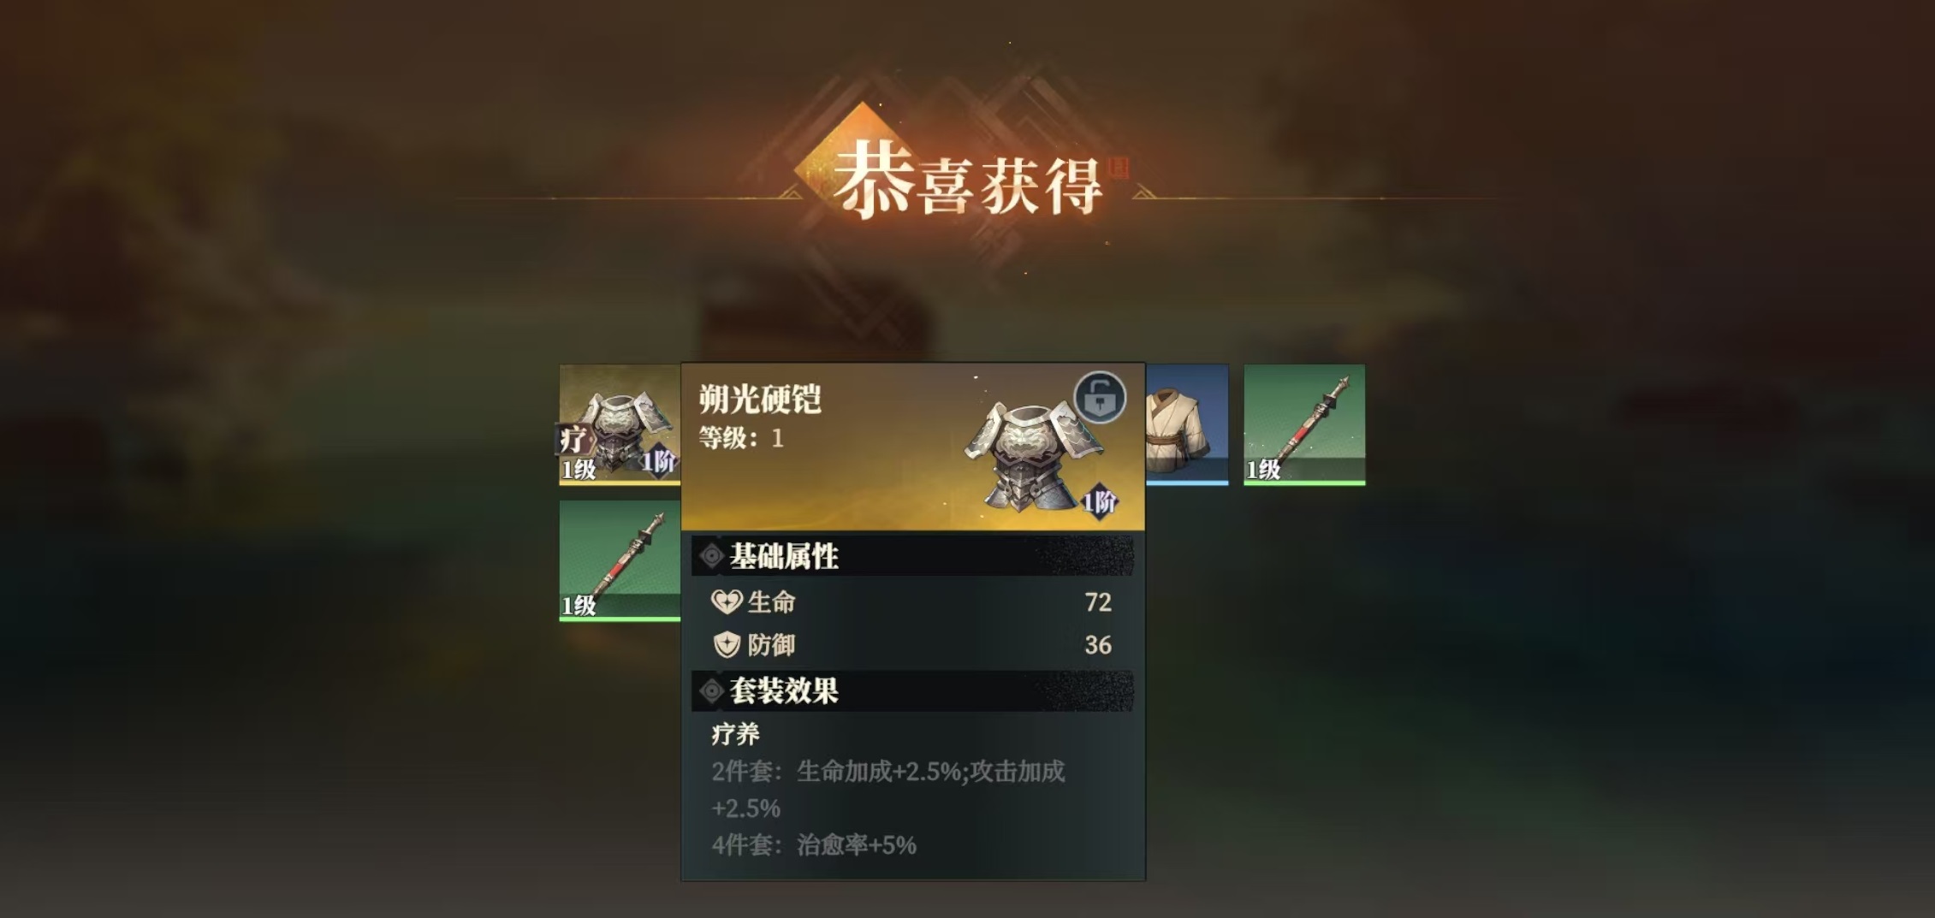The height and width of the screenshot is (918, 1935).
Task: Toggle the lock icon on 朔光硬铠
Action: (1100, 397)
